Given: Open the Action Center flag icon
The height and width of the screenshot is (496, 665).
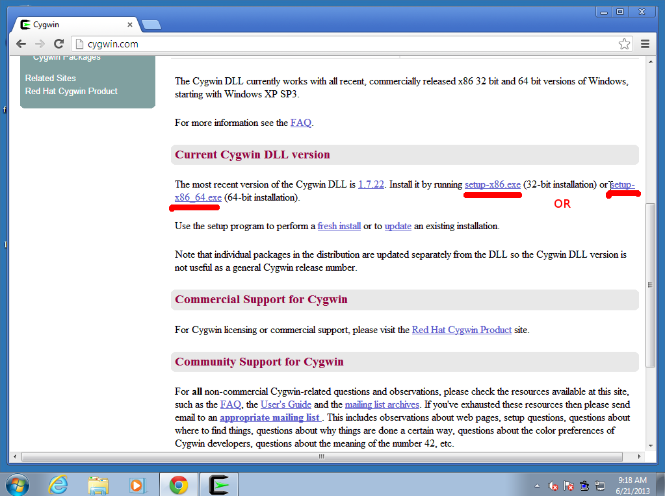Looking at the screenshot, I should 568,486.
